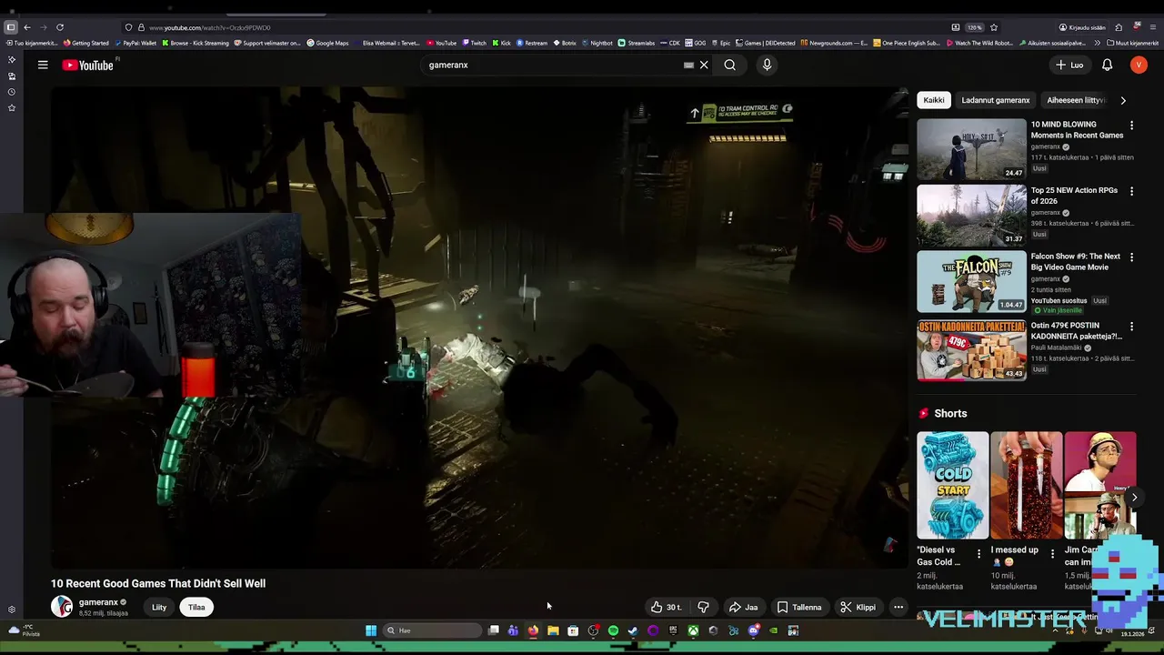Open Kirjaudu sisään browser account
The height and width of the screenshot is (655, 1164).
(1082, 27)
